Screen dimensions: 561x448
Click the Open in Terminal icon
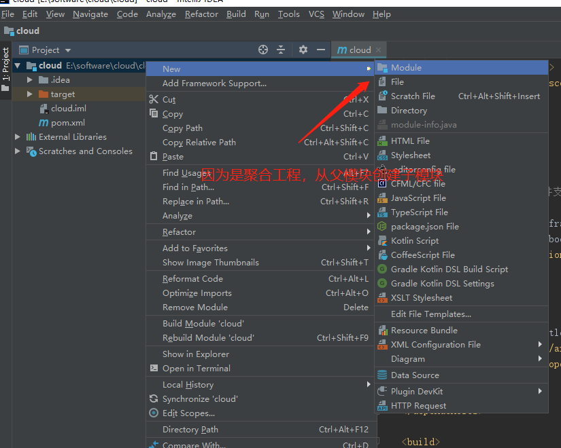click(154, 368)
